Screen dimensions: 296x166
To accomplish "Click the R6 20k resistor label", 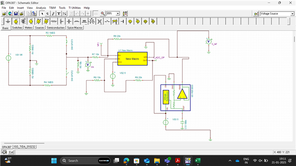I will click(117, 36).
